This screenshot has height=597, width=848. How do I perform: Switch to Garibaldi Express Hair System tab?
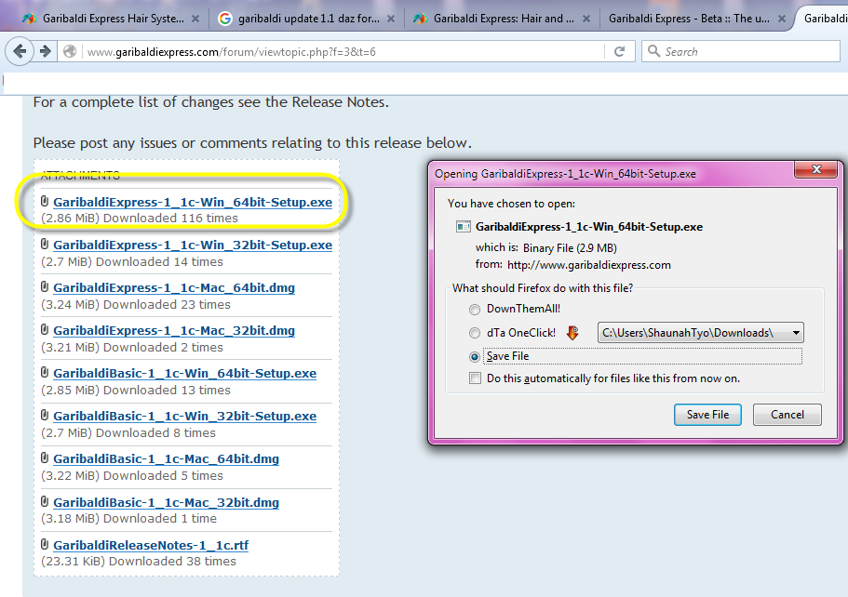coord(113,19)
